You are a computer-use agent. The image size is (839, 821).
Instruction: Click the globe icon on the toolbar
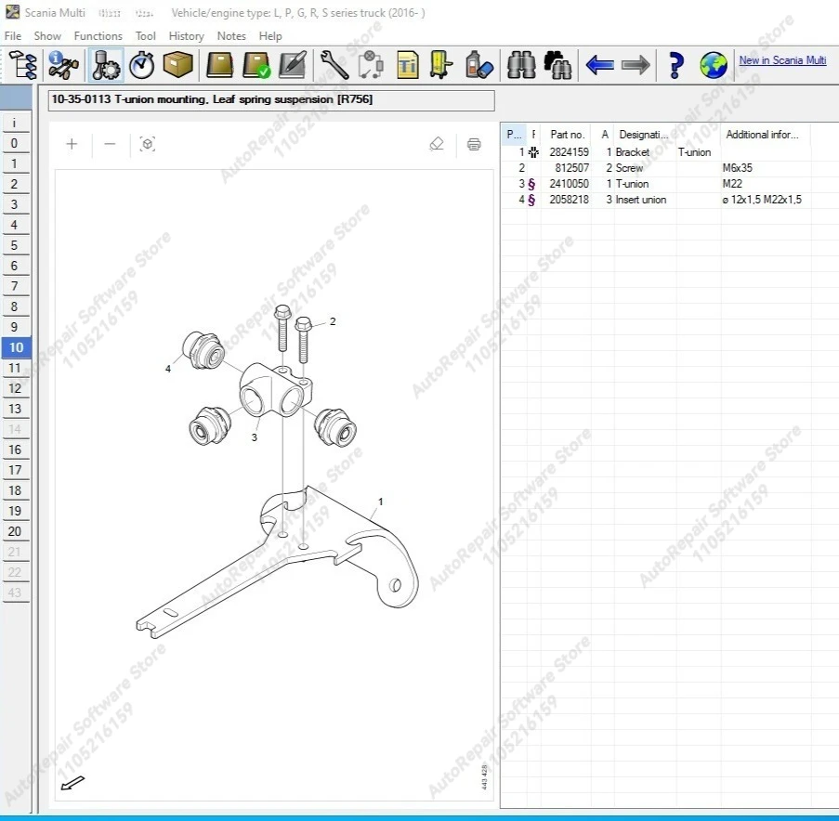click(x=711, y=65)
